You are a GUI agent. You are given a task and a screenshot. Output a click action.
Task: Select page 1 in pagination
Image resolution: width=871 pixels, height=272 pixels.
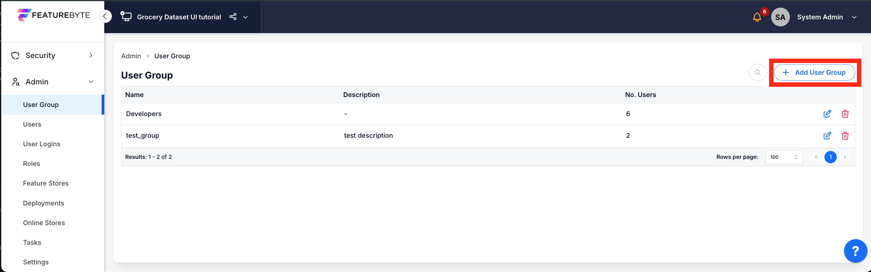pos(830,157)
